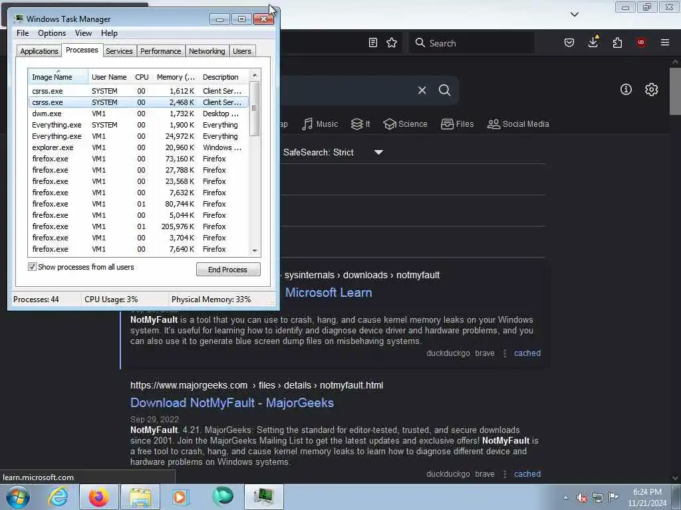Launch Internet Explorer from taskbar

(x=59, y=497)
